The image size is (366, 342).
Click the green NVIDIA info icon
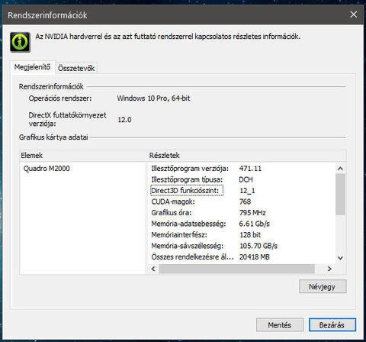pos(20,42)
